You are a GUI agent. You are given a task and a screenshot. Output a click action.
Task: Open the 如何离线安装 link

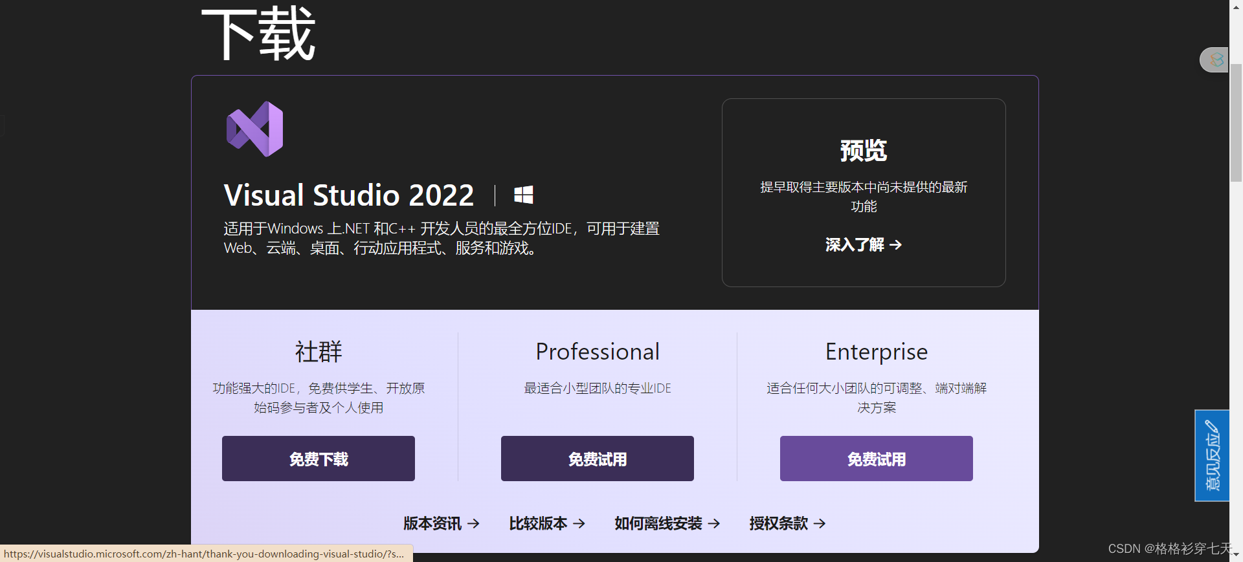tap(667, 523)
